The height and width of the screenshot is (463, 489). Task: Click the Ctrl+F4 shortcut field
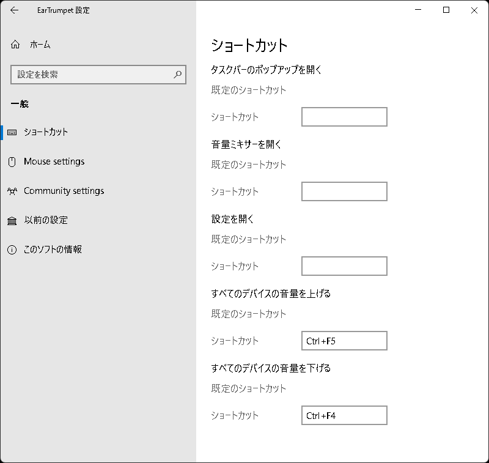click(344, 415)
